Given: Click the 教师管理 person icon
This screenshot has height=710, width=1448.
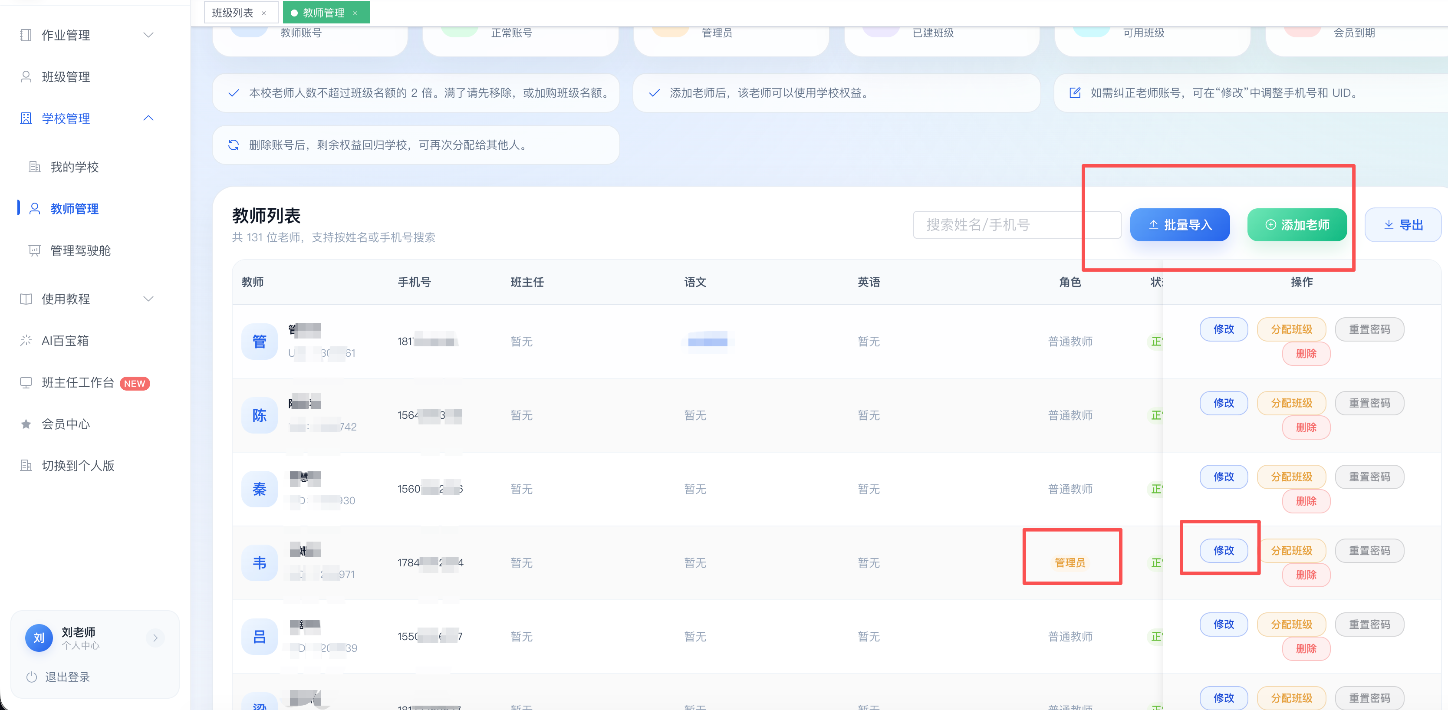Looking at the screenshot, I should tap(35, 209).
